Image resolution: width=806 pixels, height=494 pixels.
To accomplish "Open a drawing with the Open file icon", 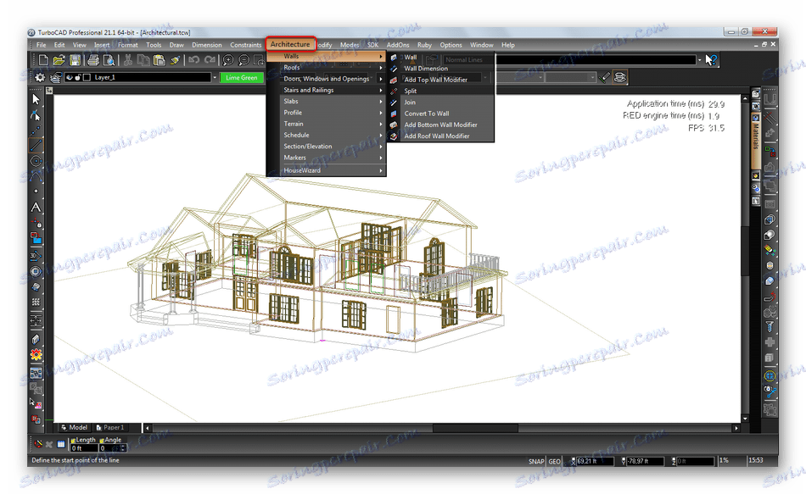I will [58, 59].
